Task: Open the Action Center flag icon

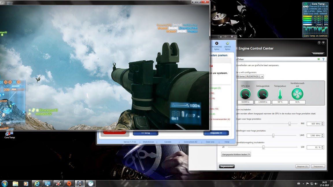Action: 307,184
